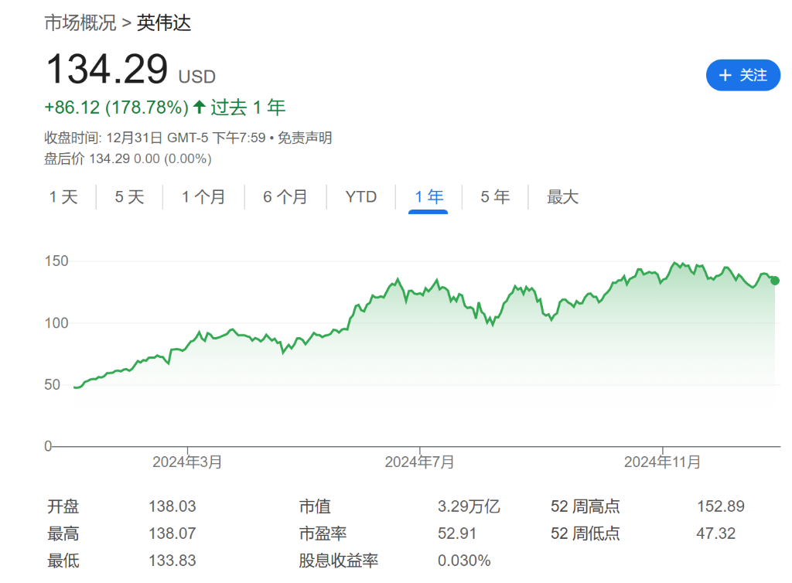Select the YTD range tab
Image resolution: width=792 pixels, height=583 pixels.
point(361,197)
